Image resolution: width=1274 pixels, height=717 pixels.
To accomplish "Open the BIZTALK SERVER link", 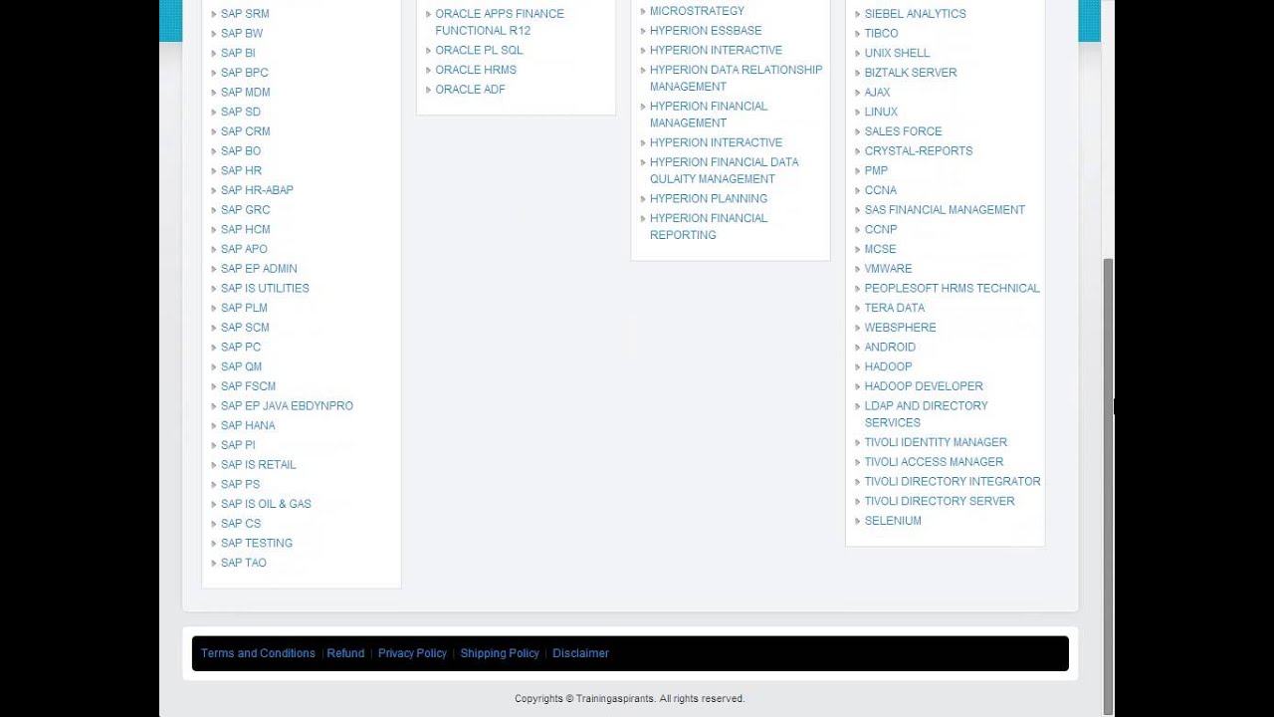I will (x=911, y=73).
